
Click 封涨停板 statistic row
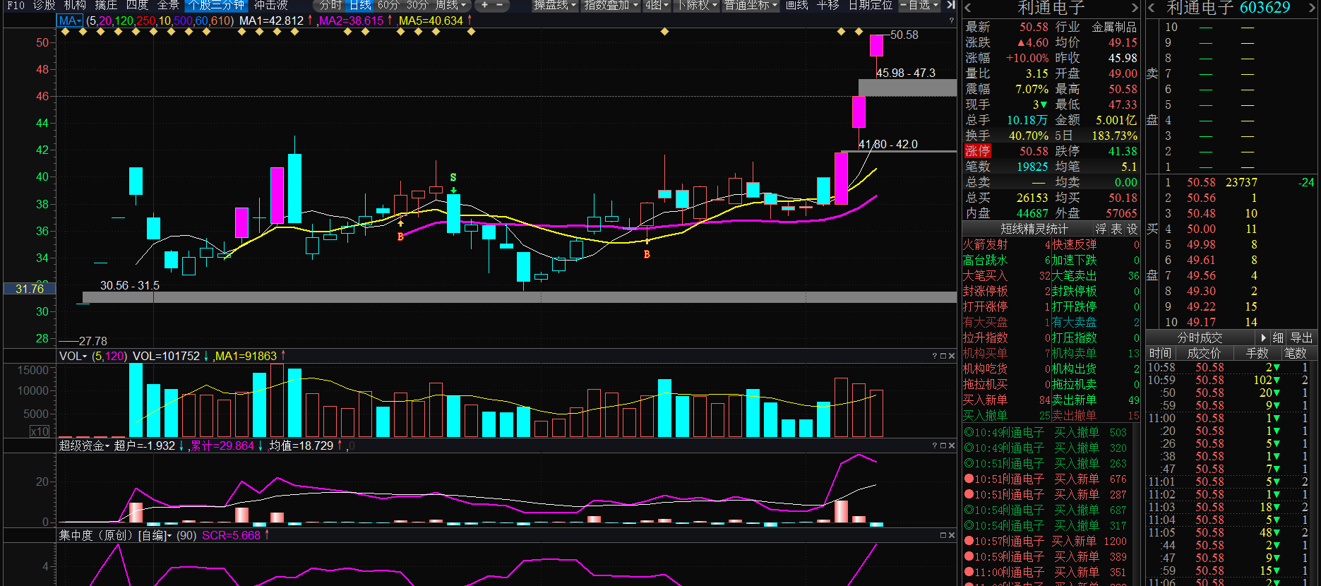(x=1006, y=291)
